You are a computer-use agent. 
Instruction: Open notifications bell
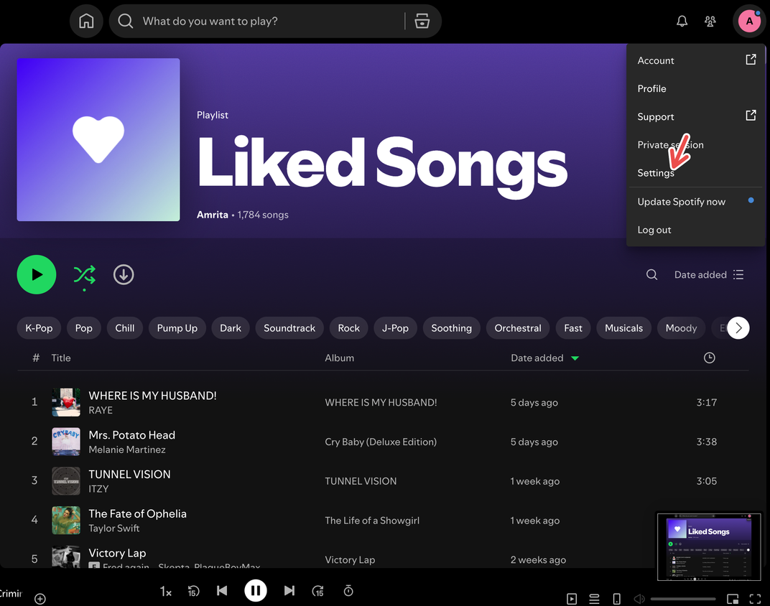pyautogui.click(x=682, y=21)
